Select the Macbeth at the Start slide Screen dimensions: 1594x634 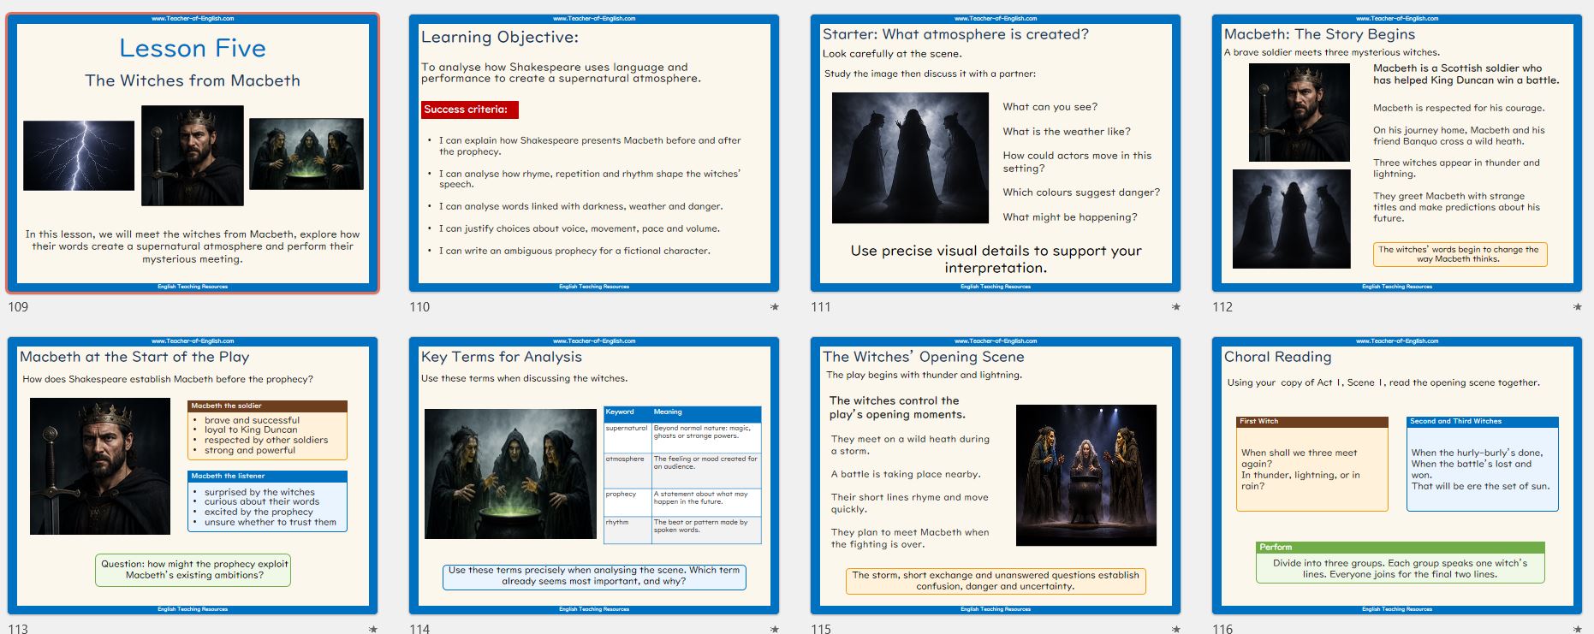[193, 476]
